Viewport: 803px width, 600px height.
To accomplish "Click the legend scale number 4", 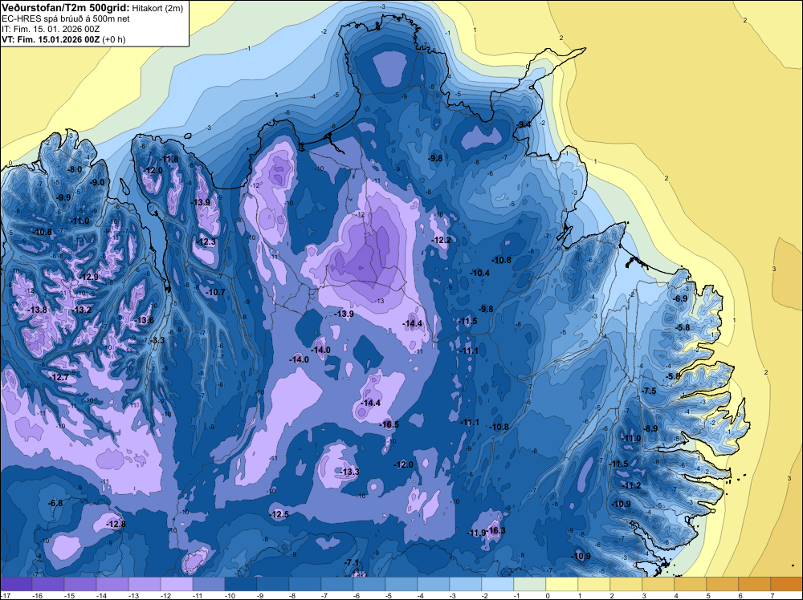I will [676, 595].
